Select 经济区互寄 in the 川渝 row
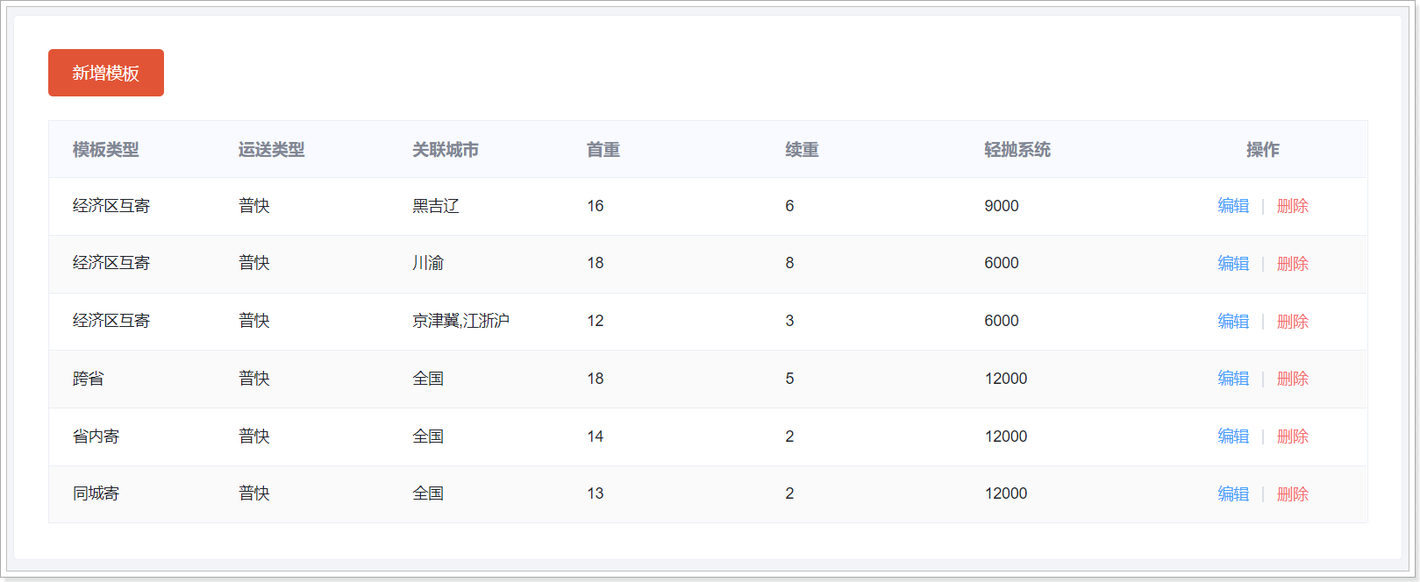The width and height of the screenshot is (1420, 582). point(111,263)
